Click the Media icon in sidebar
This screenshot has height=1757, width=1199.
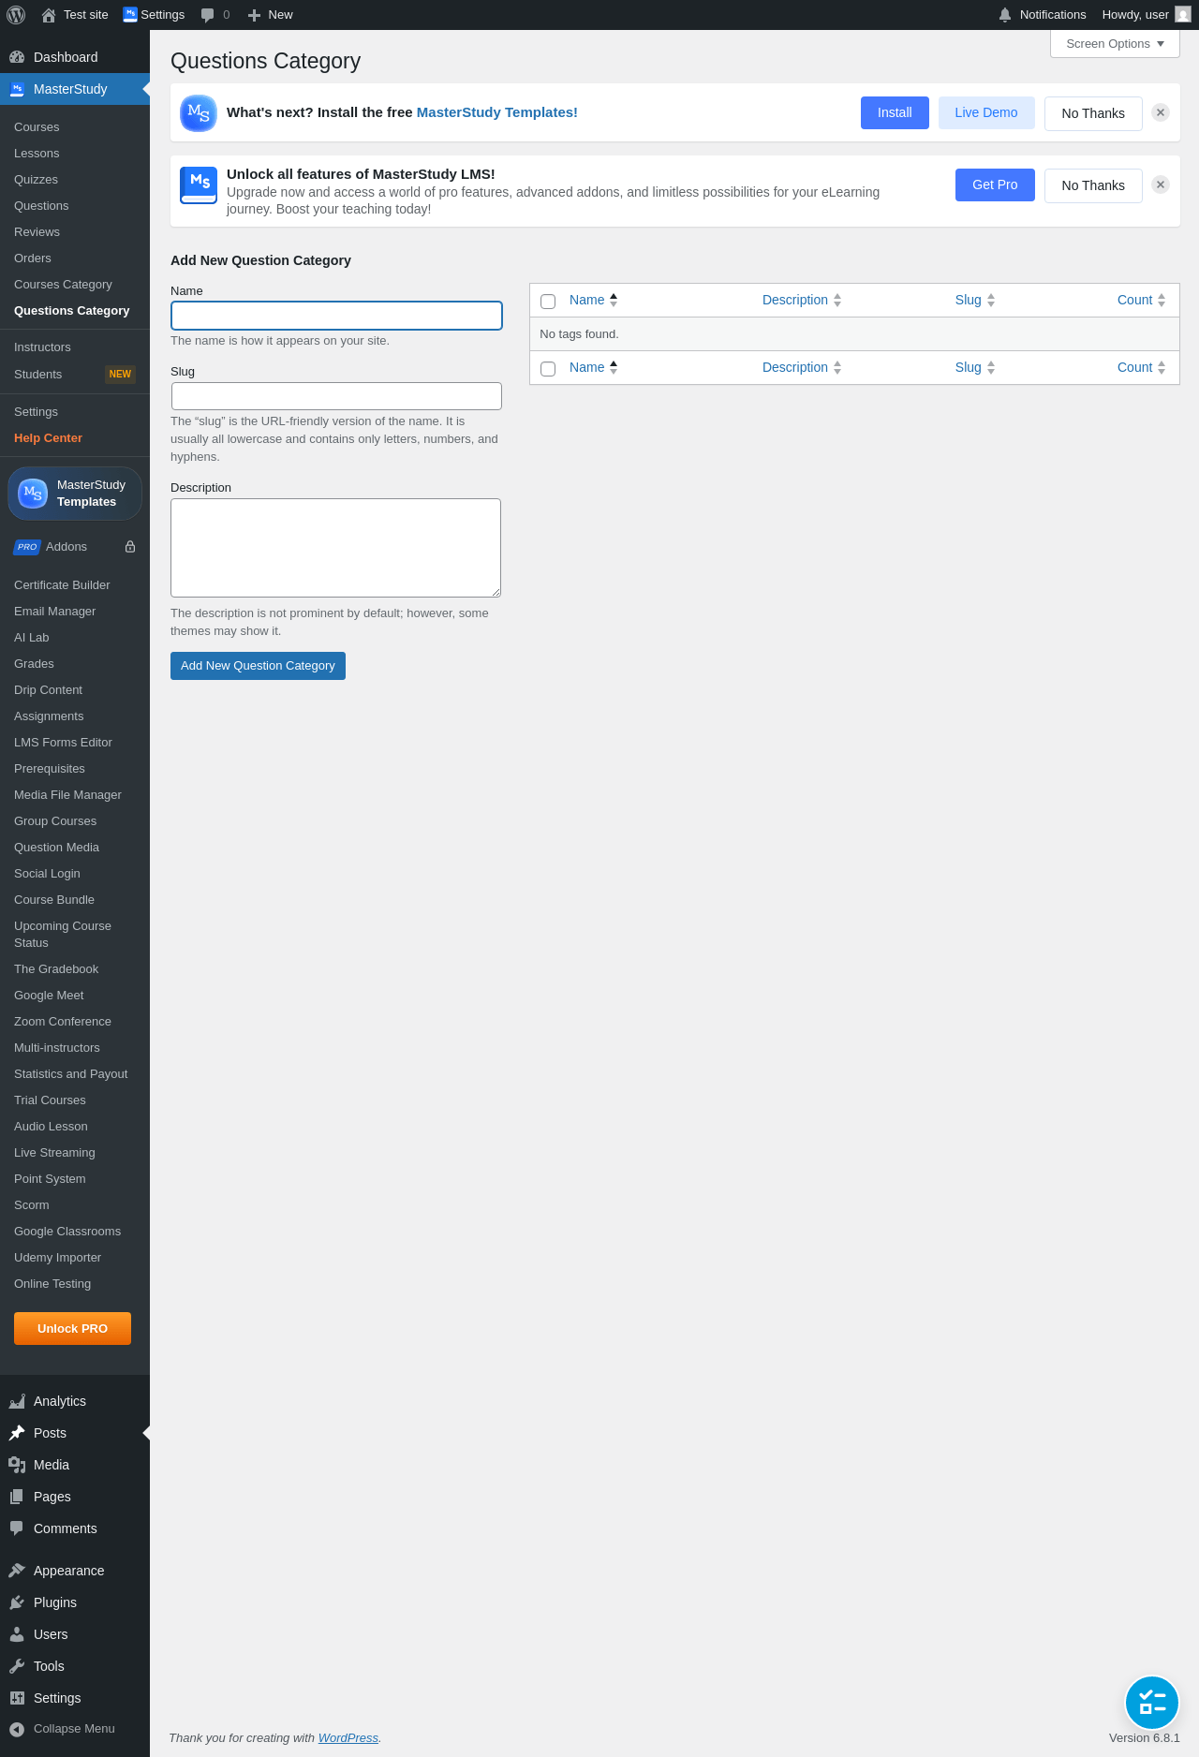17,1465
